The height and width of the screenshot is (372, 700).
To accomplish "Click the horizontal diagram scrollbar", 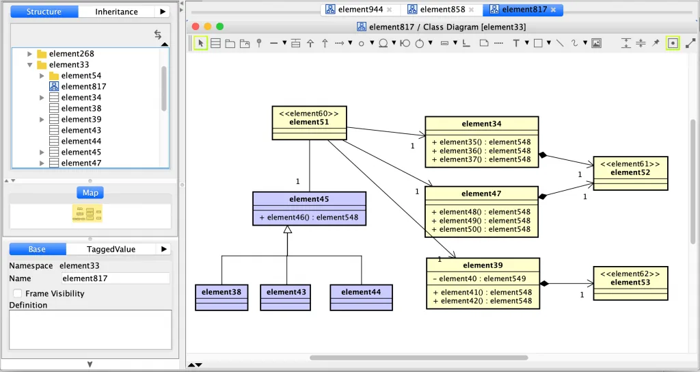I will 419,358.
